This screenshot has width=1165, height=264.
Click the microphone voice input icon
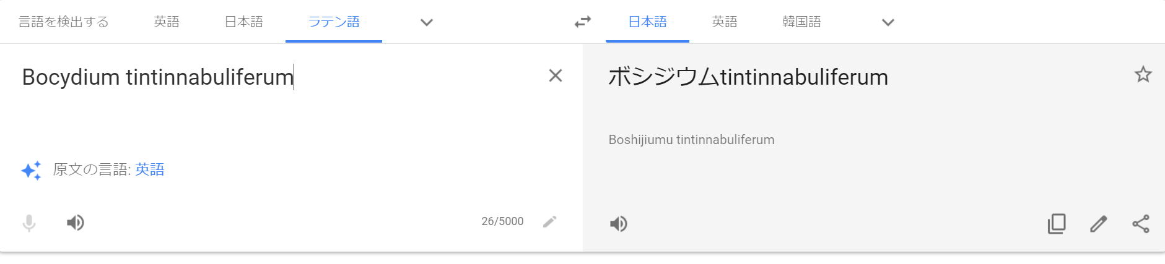[x=29, y=223]
